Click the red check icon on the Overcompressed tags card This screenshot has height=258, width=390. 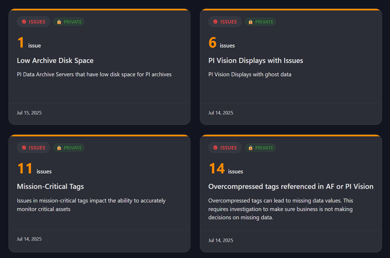(x=215, y=148)
